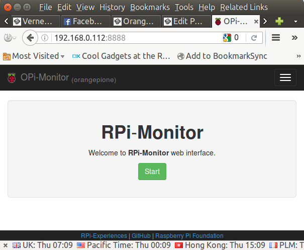
Task: Click the raspberry logo in navbar
Action: (12, 78)
